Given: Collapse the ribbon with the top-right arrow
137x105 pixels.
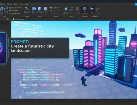Looking at the screenshot, I should pyautogui.click(x=133, y=4).
